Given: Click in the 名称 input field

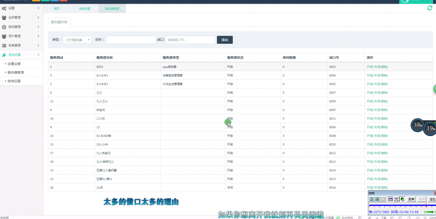Looking at the screenshot, I should (131, 40).
